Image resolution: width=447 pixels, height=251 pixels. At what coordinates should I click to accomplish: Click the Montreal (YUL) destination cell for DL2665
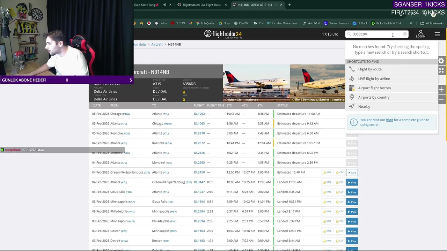pos(162,162)
